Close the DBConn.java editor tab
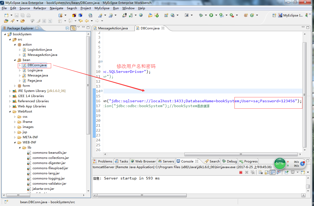The width and height of the screenshot is (314, 206). [163, 28]
